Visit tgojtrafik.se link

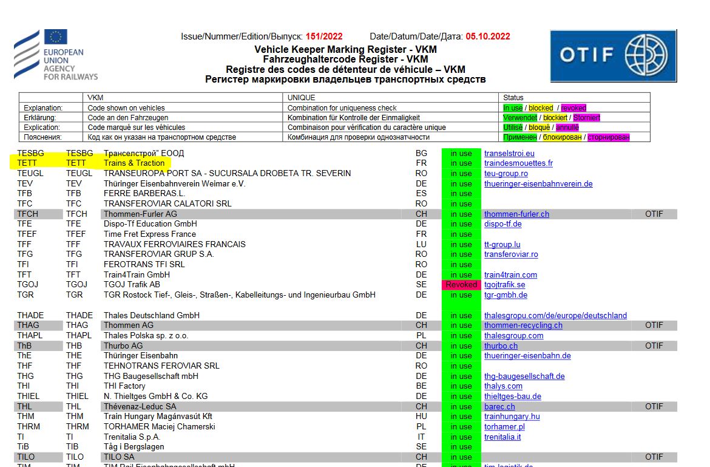(504, 284)
